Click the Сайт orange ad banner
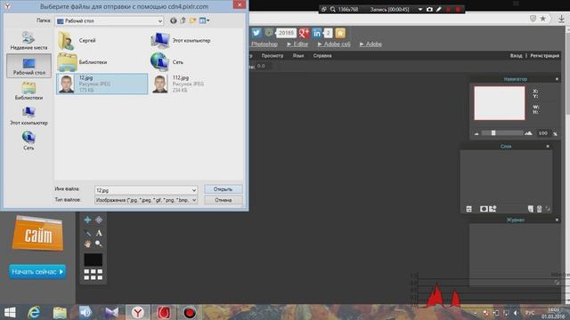Screen dimensions: 570x320 (37, 233)
